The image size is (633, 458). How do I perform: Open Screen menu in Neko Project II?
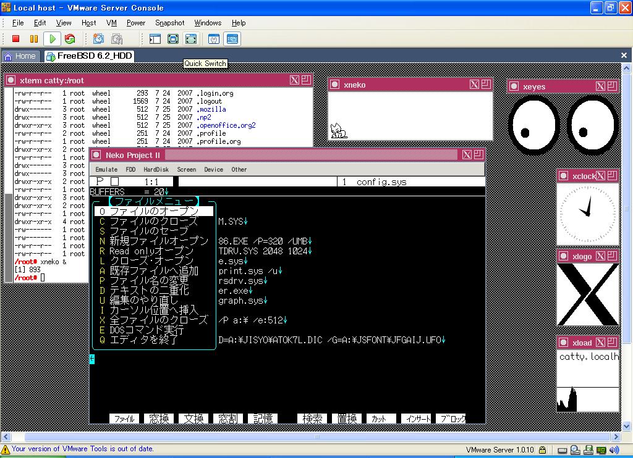187,170
